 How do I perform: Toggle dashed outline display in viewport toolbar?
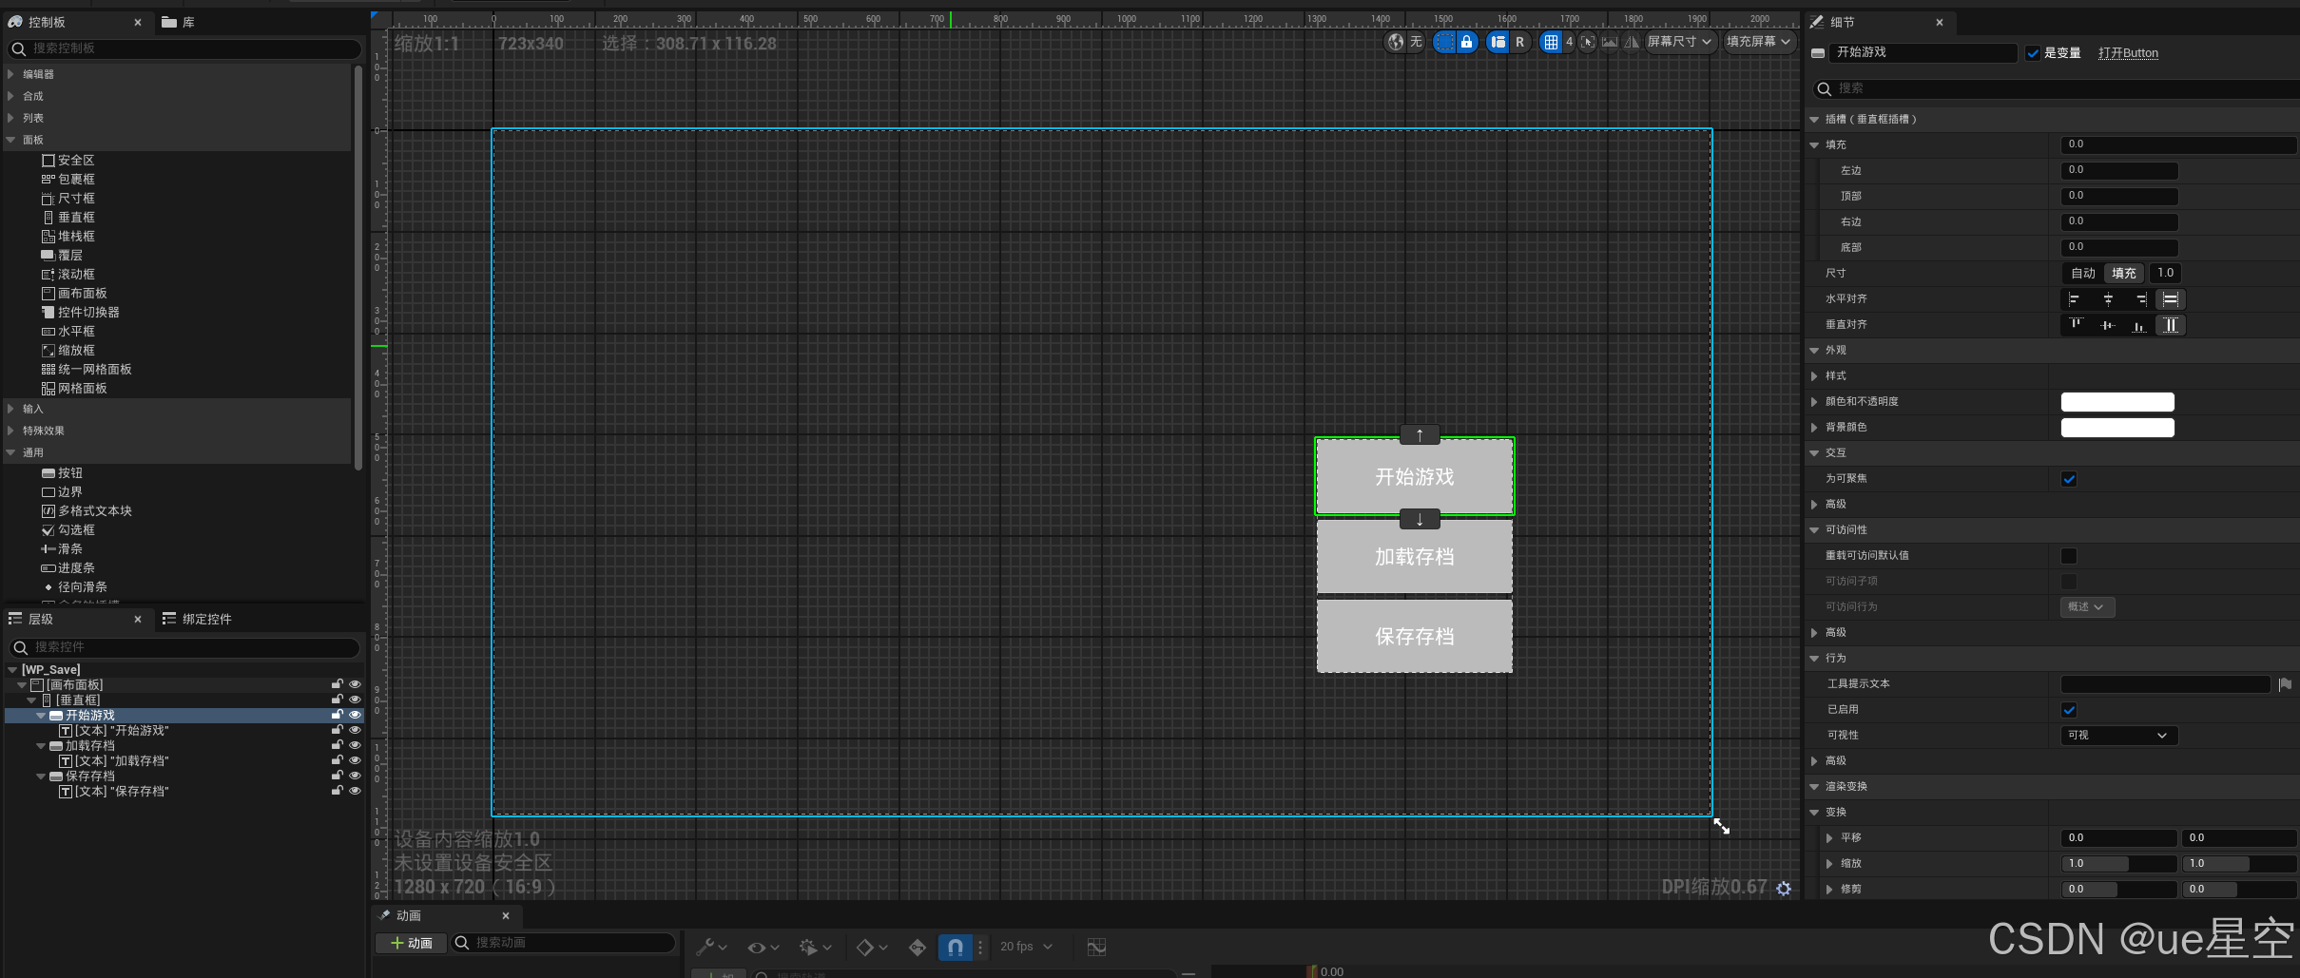coord(1444,42)
